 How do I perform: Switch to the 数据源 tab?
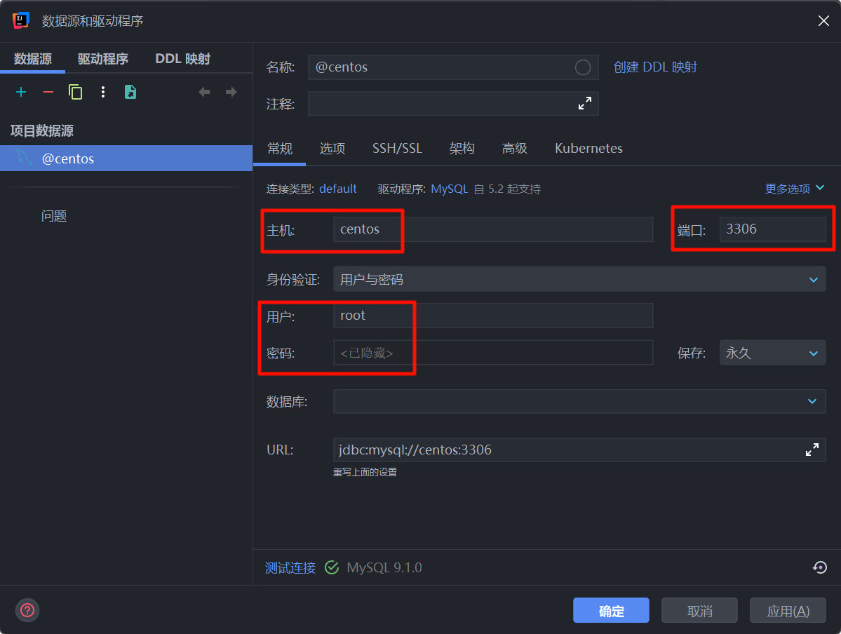tap(33, 58)
